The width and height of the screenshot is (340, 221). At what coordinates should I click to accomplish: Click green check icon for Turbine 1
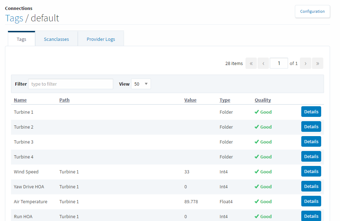(257, 112)
